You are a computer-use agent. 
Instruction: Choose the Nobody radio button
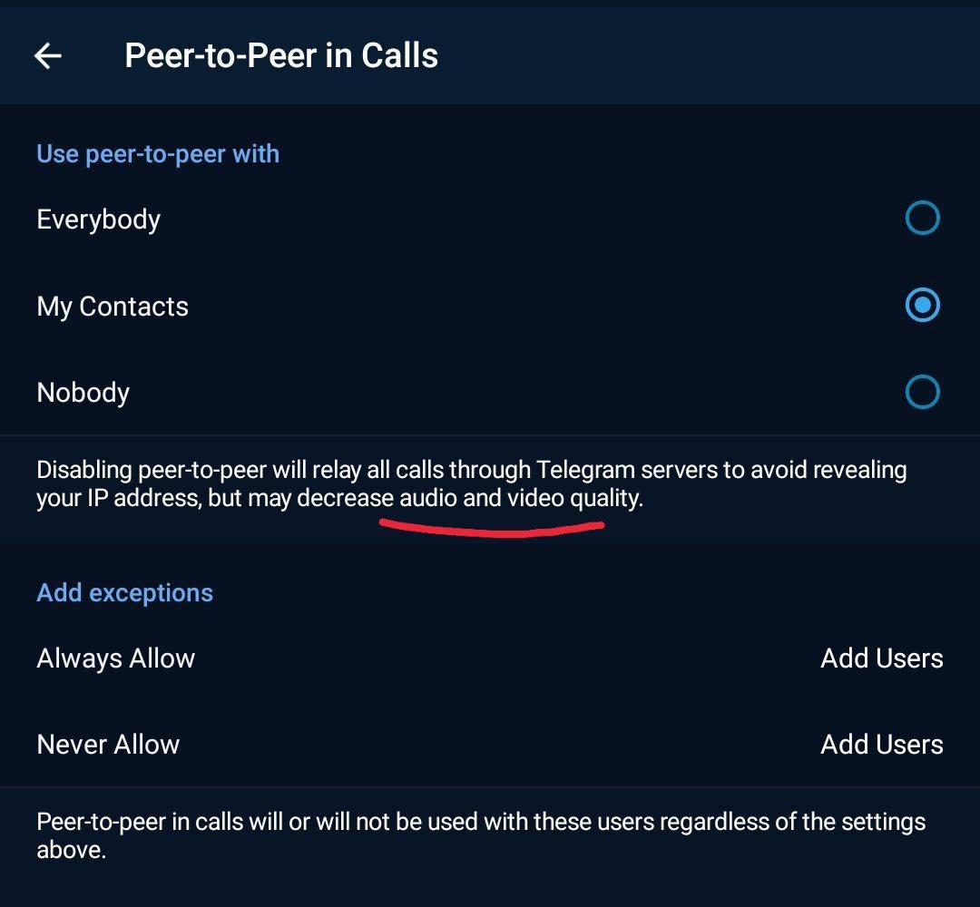[922, 392]
